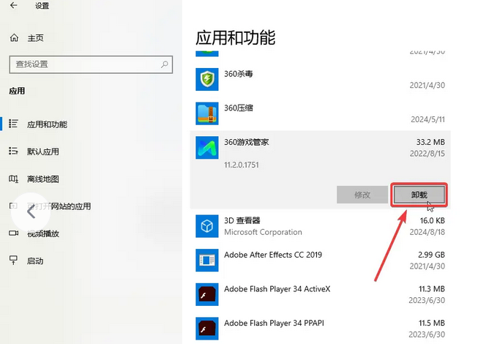Click the 2024/5/11 install date

click(428, 119)
